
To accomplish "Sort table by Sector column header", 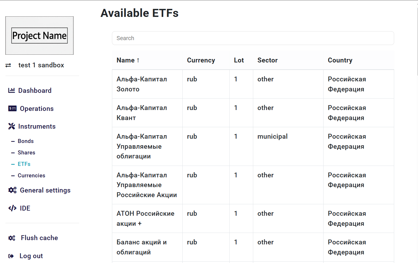I will [267, 60].
